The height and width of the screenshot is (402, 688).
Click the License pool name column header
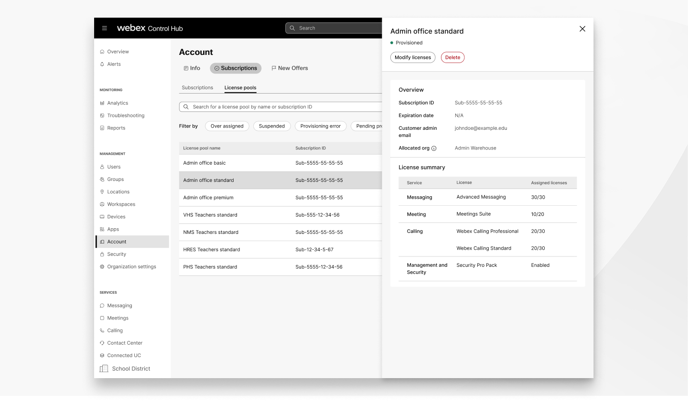(202, 148)
